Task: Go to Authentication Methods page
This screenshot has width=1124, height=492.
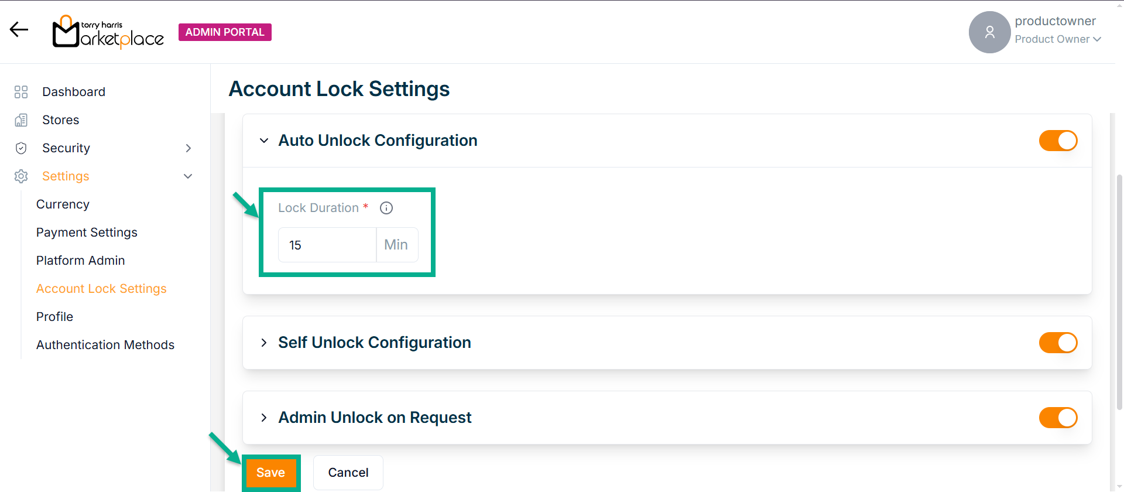Action: pyautogui.click(x=105, y=345)
